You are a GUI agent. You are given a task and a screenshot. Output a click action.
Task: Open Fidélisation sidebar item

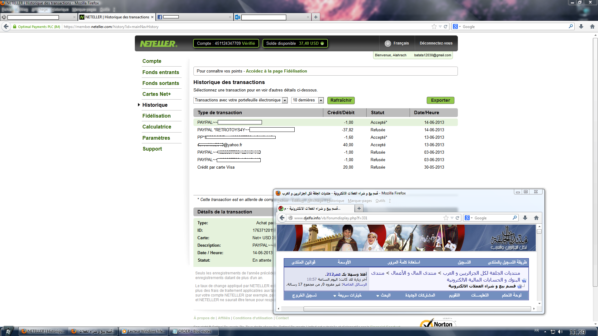[157, 116]
